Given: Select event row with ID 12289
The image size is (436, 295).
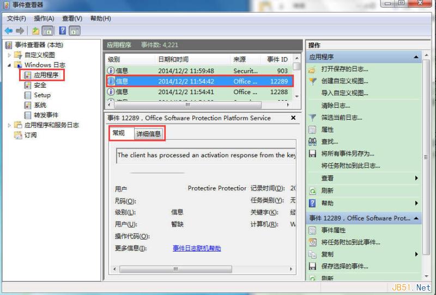Looking at the screenshot, I should point(199,81).
